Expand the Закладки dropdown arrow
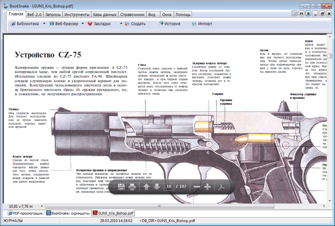335x226 pixels. tap(121, 24)
